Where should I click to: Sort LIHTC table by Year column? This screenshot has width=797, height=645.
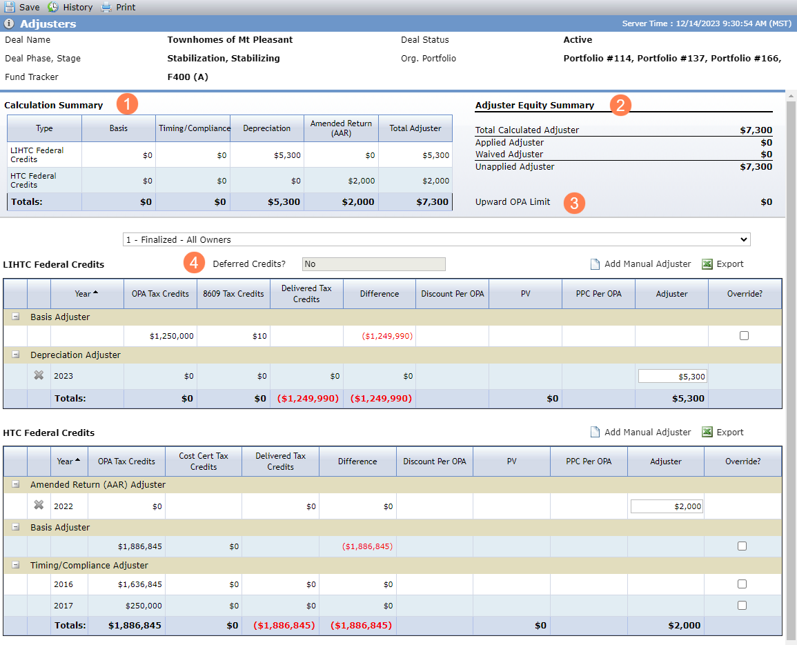[87, 293]
